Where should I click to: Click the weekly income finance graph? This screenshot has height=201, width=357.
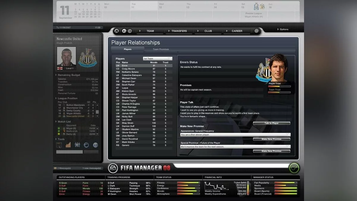(216, 186)
